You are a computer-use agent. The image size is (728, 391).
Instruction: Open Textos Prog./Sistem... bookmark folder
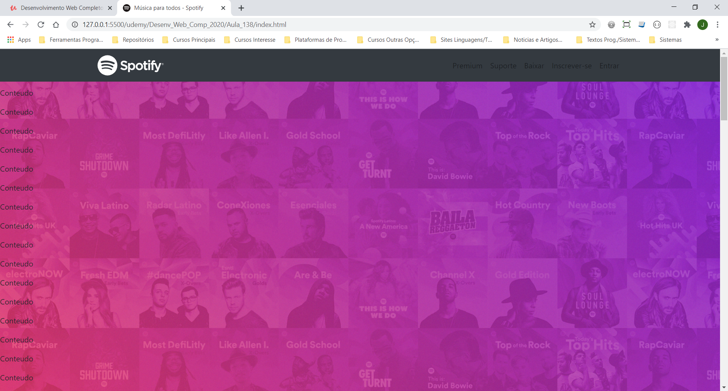(608, 40)
